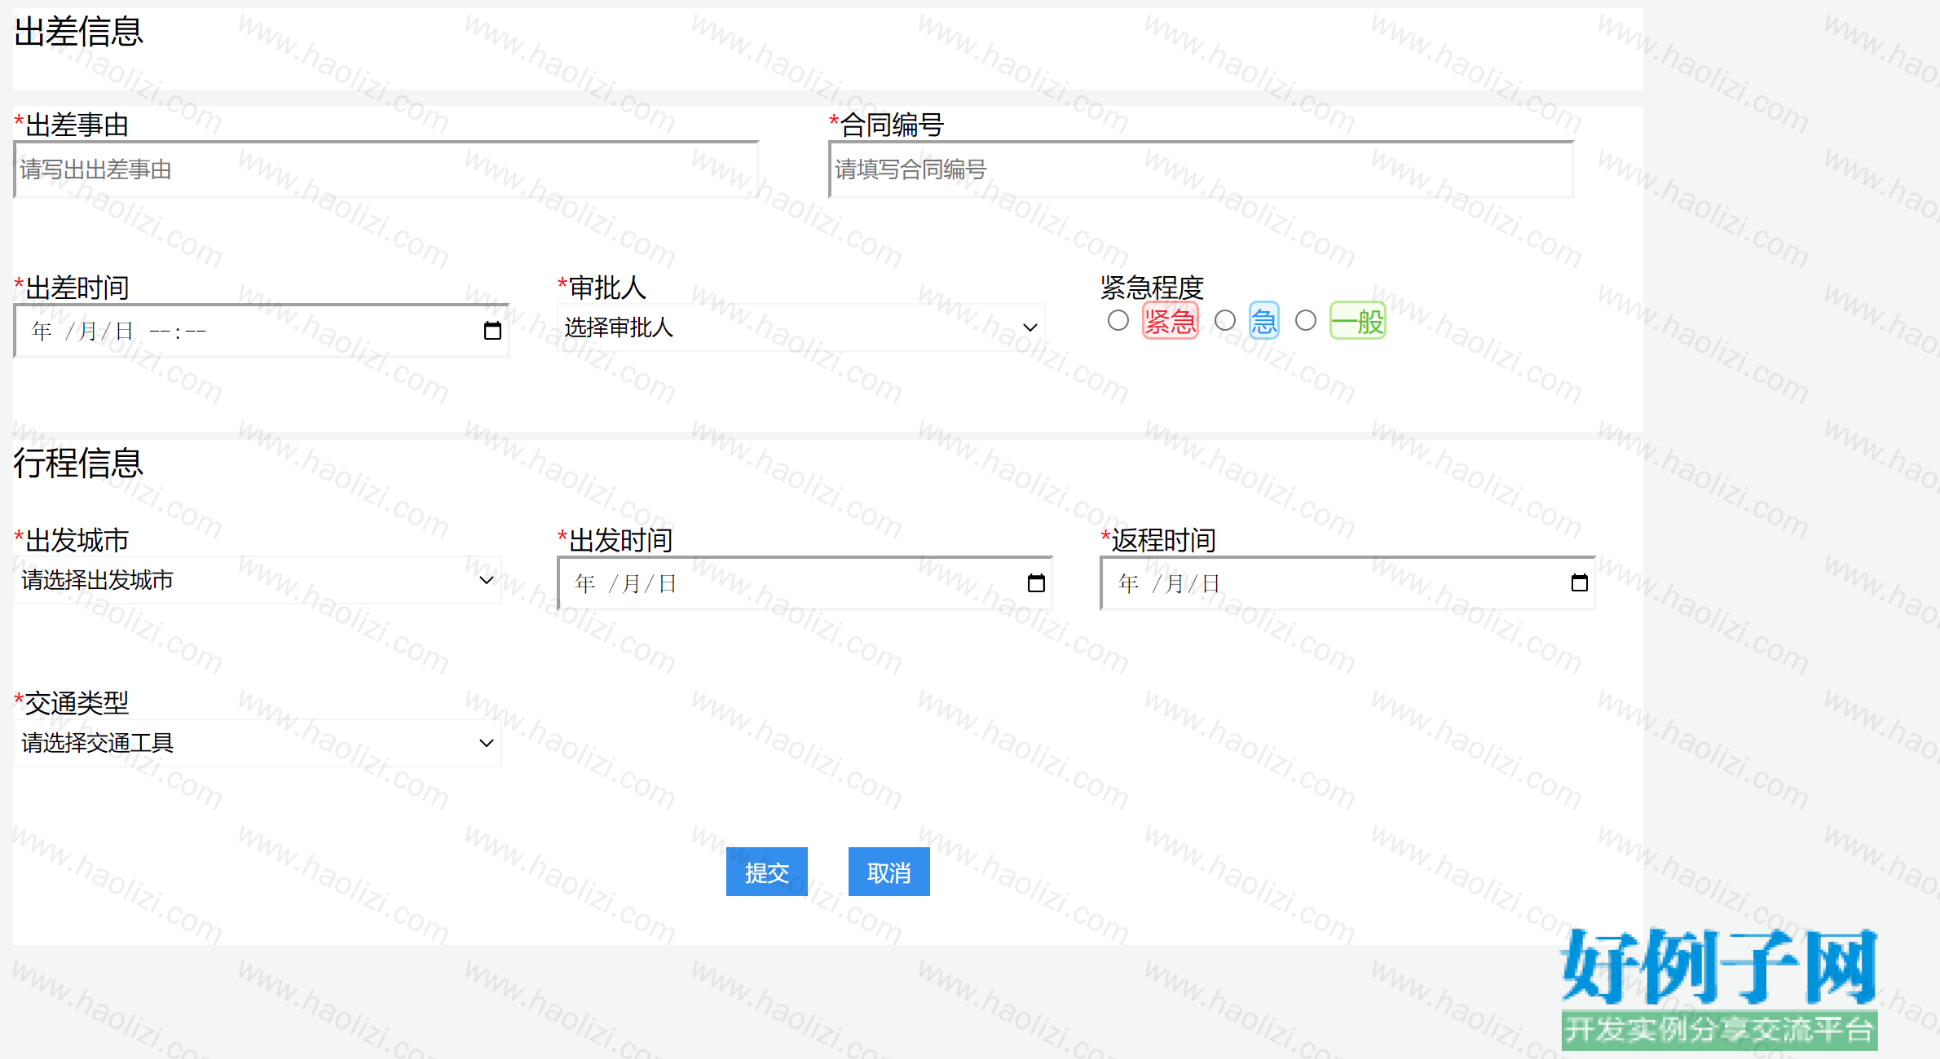Viewport: 1940px width, 1059px height.
Task: Open the 请选择交通工具 dropdown
Action: click(x=258, y=743)
